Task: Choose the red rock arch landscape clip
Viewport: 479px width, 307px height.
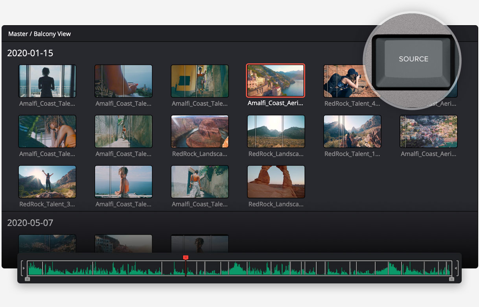Action: coord(276,181)
